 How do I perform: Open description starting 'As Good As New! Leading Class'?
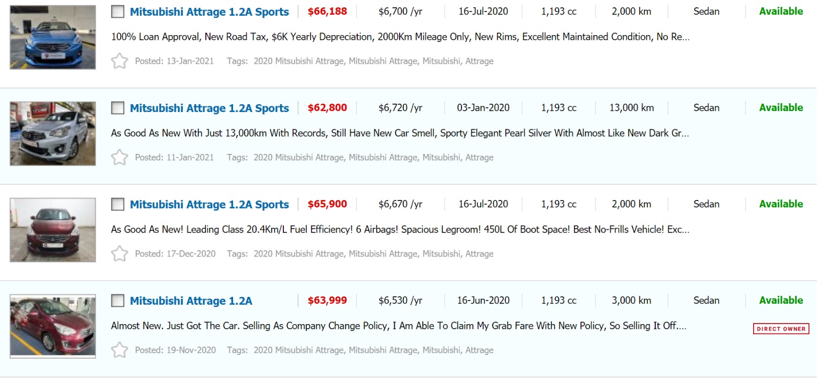tap(400, 229)
